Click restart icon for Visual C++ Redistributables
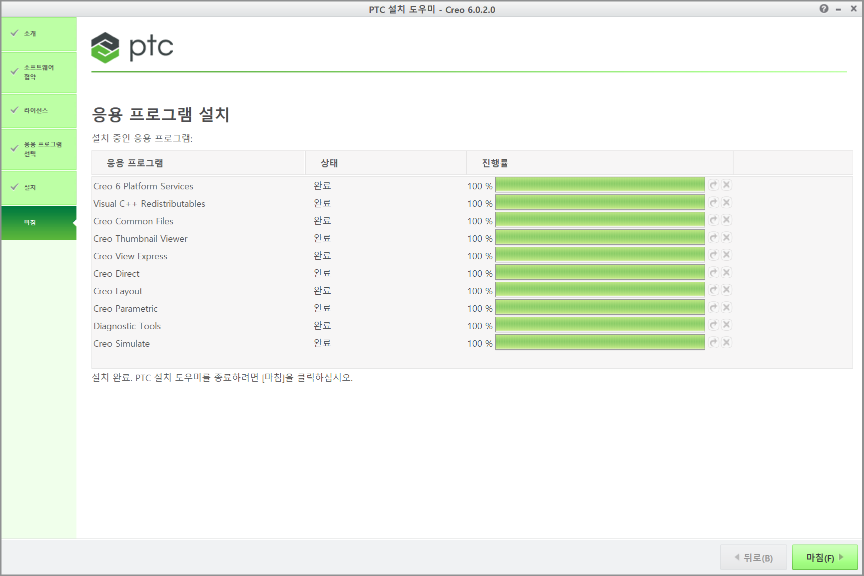864x576 pixels. pyautogui.click(x=714, y=202)
